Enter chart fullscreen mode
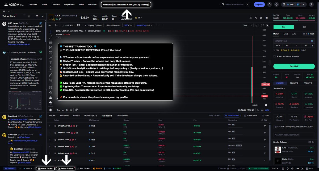 [x=262, y=25]
